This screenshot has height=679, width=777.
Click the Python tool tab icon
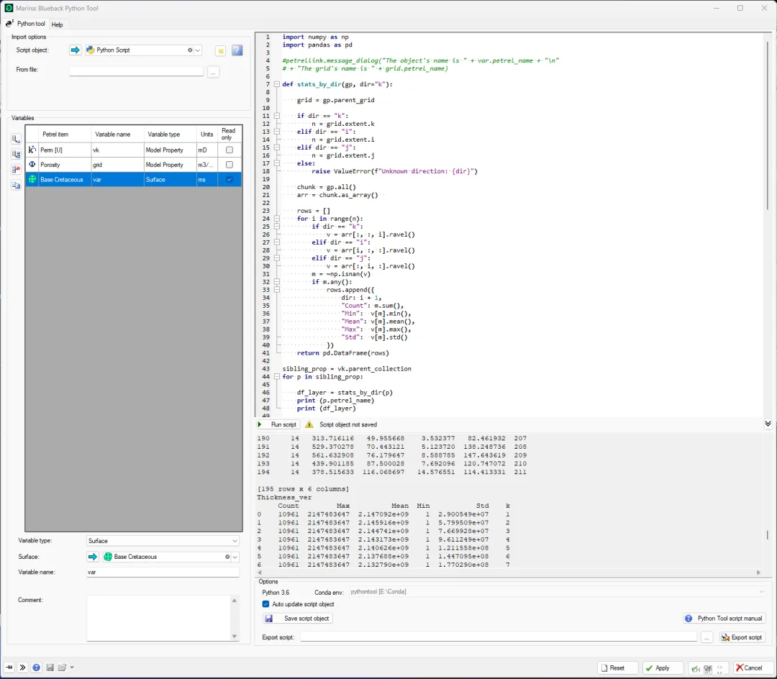(9, 24)
